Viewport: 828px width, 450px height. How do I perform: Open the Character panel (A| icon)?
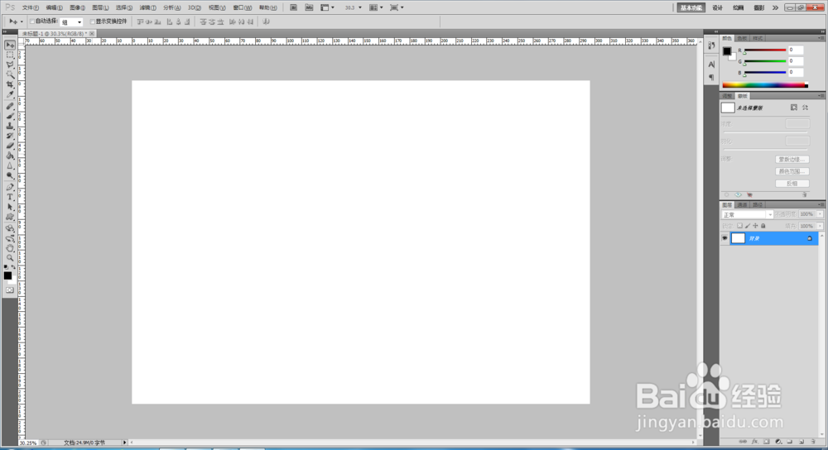(x=711, y=65)
